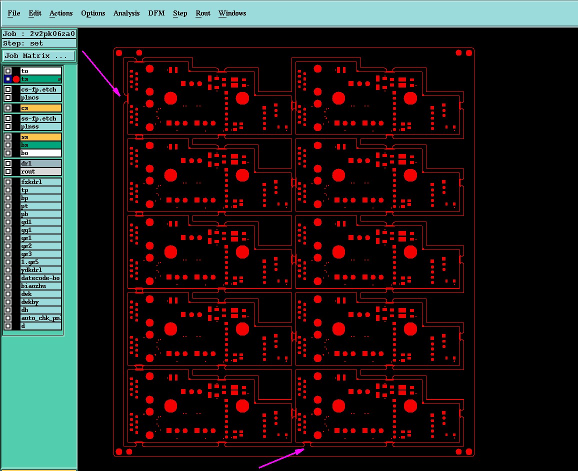The height and width of the screenshot is (471, 578).
Task: Select the 'to' layer name
Action: tap(40, 71)
